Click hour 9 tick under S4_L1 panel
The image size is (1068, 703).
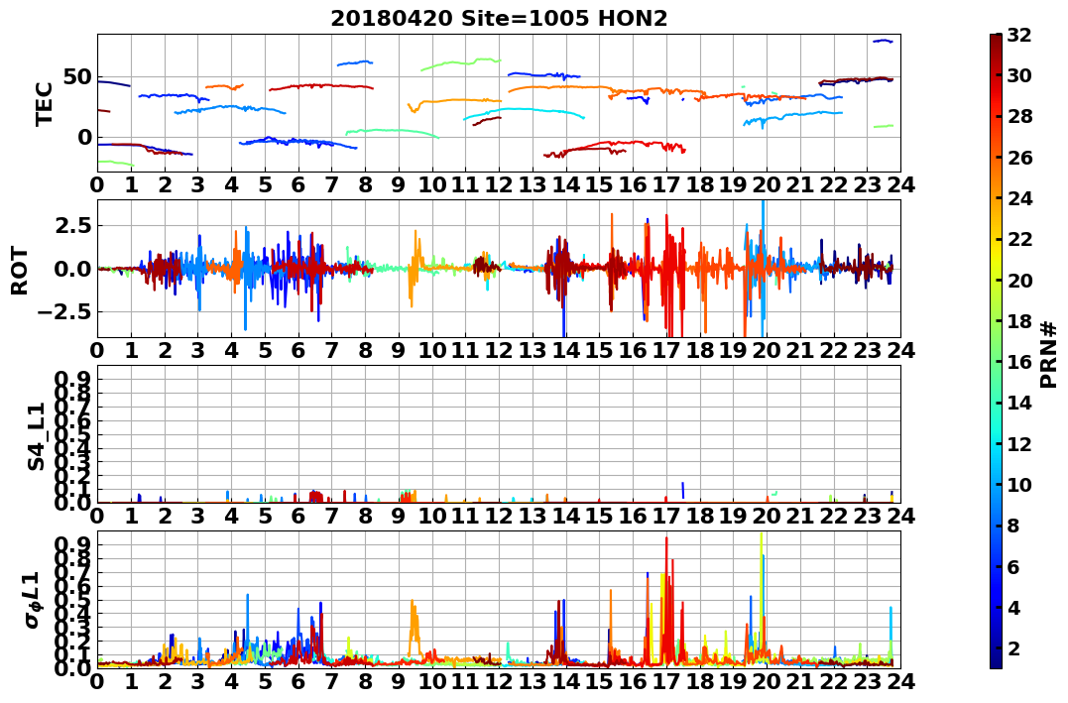pyautogui.click(x=399, y=516)
